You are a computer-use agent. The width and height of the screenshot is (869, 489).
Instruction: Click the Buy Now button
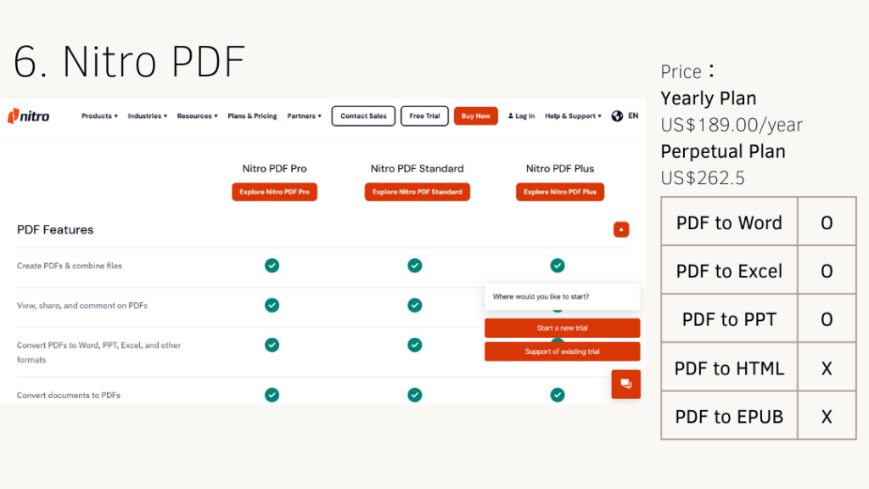click(475, 115)
